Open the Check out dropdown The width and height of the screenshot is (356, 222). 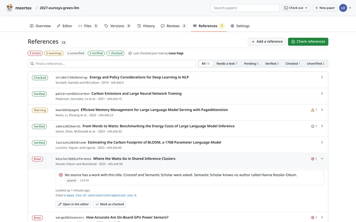coord(296,8)
